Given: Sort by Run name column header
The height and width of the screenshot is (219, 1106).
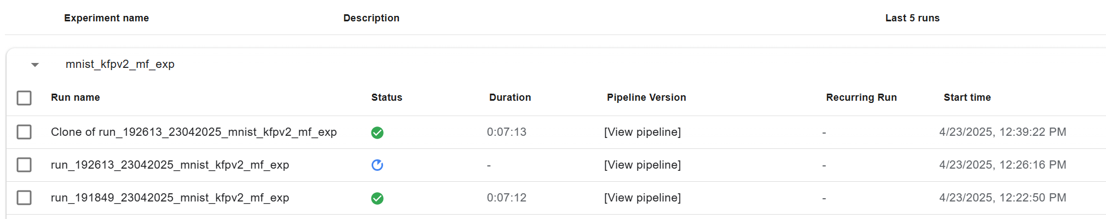Looking at the screenshot, I should [x=76, y=97].
